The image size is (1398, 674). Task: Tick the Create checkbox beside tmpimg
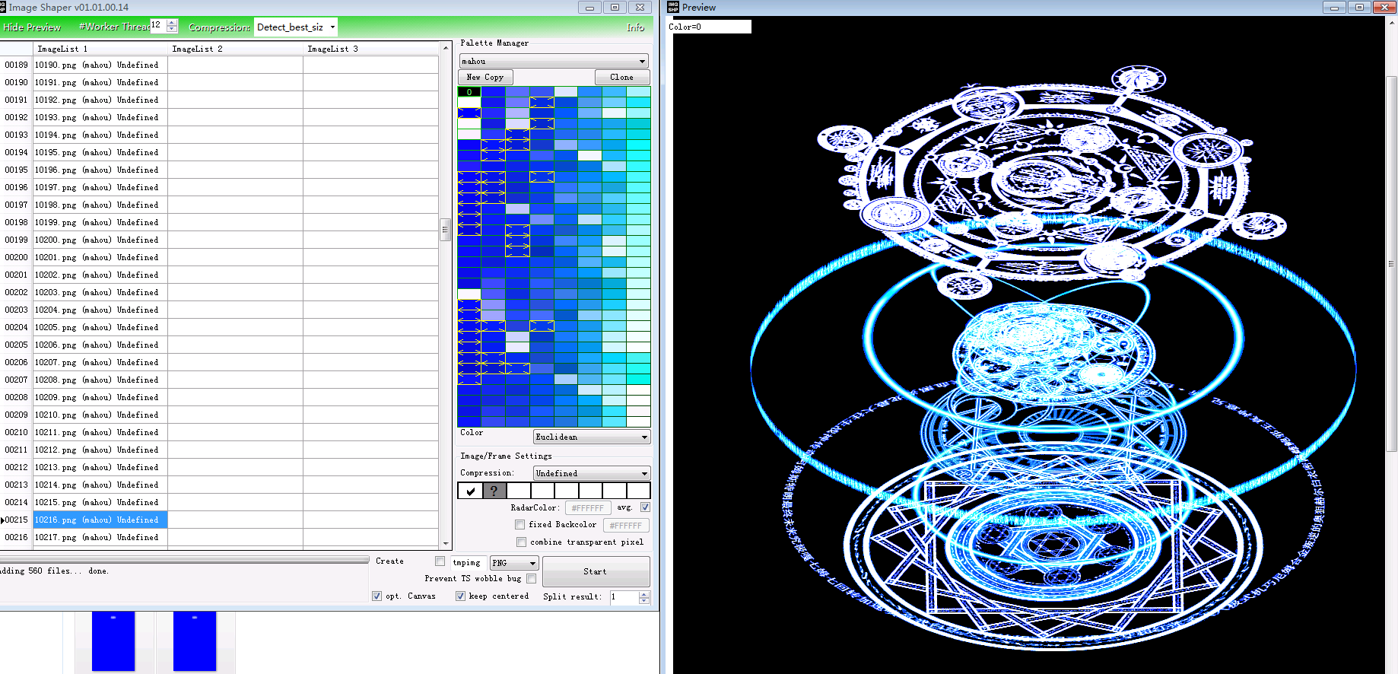click(440, 561)
